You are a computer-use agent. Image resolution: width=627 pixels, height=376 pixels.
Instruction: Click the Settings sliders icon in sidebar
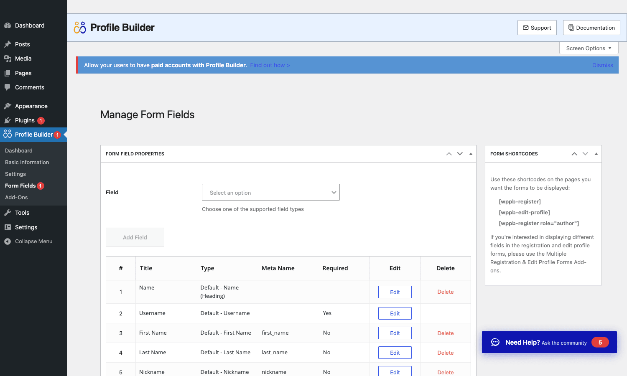click(8, 227)
